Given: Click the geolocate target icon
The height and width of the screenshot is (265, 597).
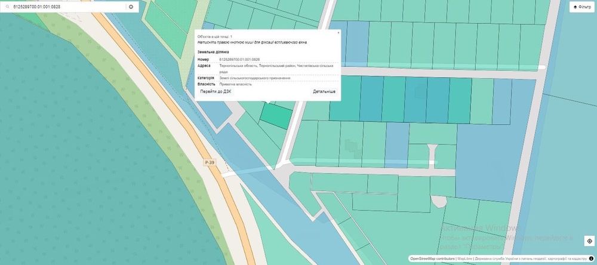Looking at the screenshot, I should pyautogui.click(x=589, y=241).
